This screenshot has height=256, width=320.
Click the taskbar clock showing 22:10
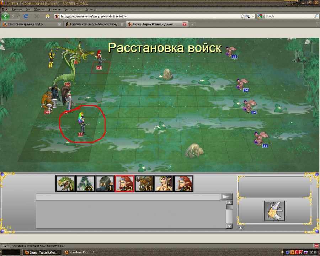click(313, 252)
